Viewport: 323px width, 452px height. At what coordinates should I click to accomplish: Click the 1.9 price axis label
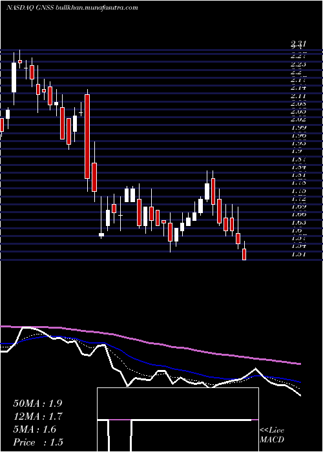pos(296,150)
